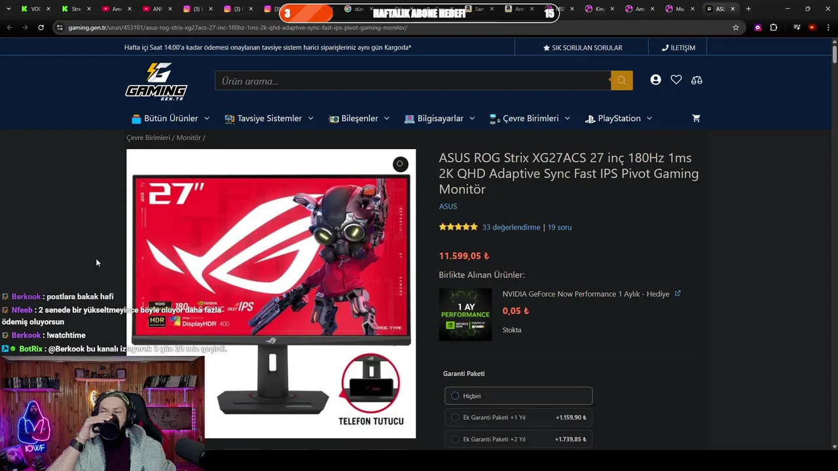Expand the Bileşenler menu
This screenshot has height=471, width=838.
359,118
